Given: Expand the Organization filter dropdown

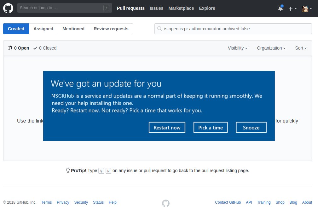Looking at the screenshot, I should [271, 48].
